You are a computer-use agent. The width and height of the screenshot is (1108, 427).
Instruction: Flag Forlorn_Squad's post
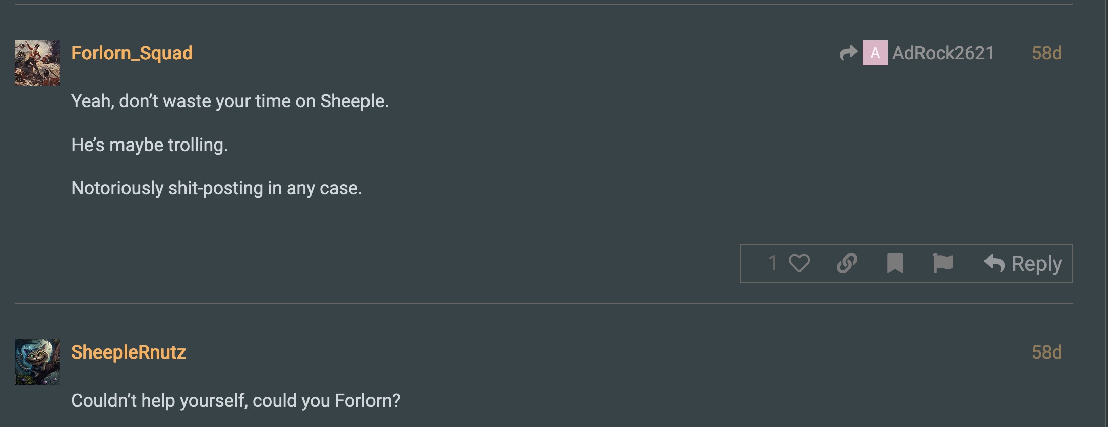(x=943, y=263)
